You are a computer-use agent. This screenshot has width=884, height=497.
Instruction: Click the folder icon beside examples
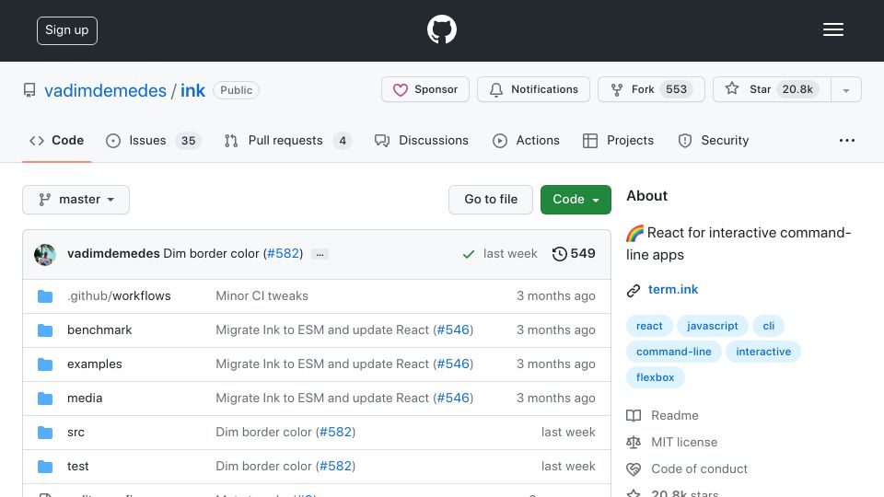point(45,364)
